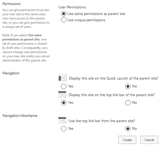Select Yes for Quick Launch display
The height and width of the screenshot is (146, 163).
click(63, 86)
